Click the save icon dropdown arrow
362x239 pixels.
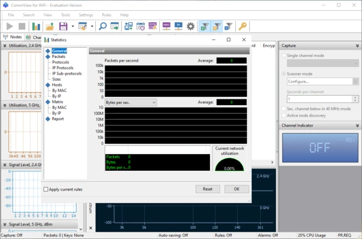[73, 26]
